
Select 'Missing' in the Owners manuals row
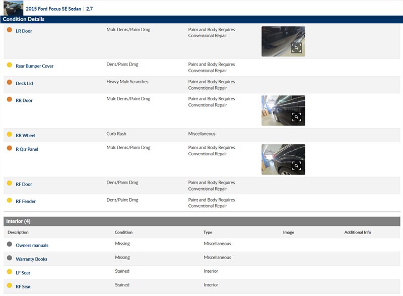(122, 244)
